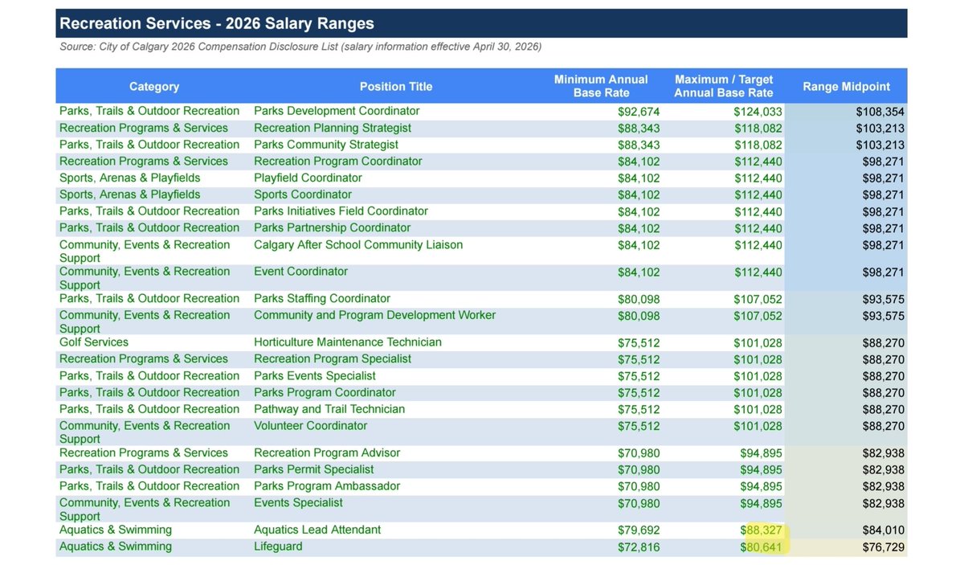Click the category cell of Event Coordinator row
964x565 pixels.
(x=145, y=278)
